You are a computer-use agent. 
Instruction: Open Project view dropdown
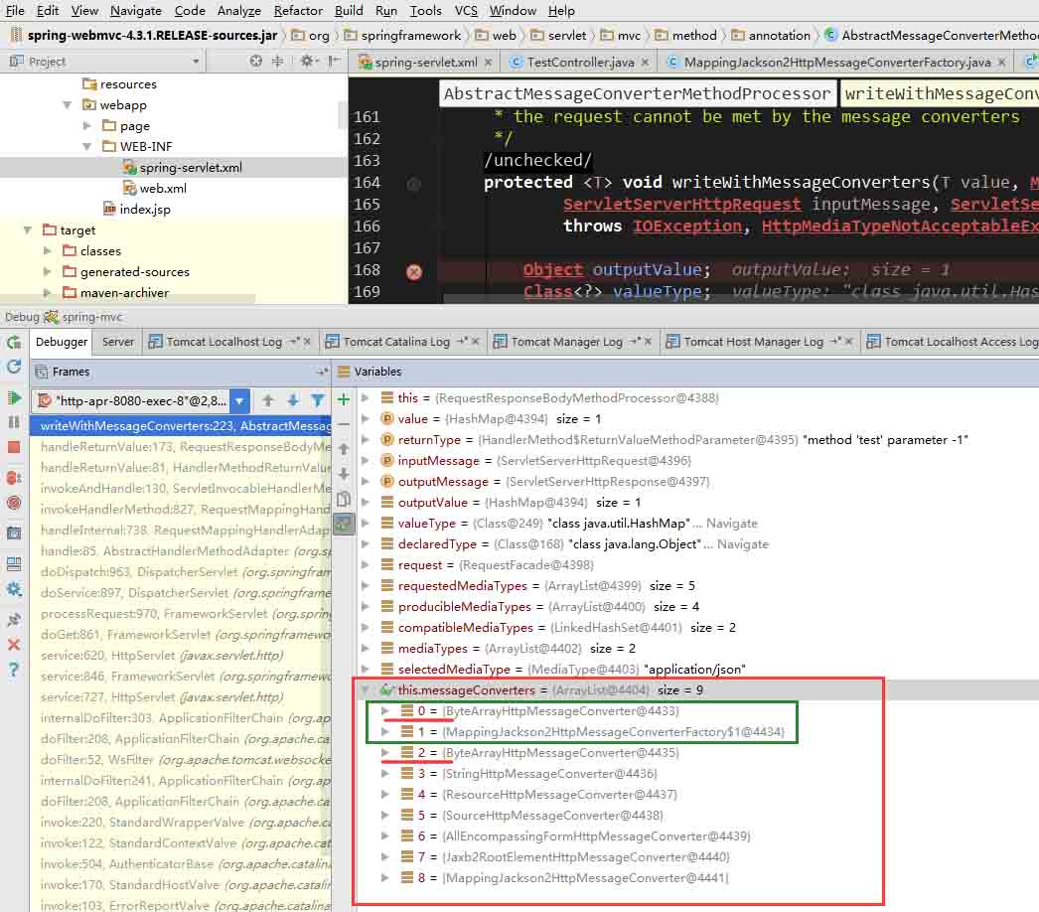196,62
